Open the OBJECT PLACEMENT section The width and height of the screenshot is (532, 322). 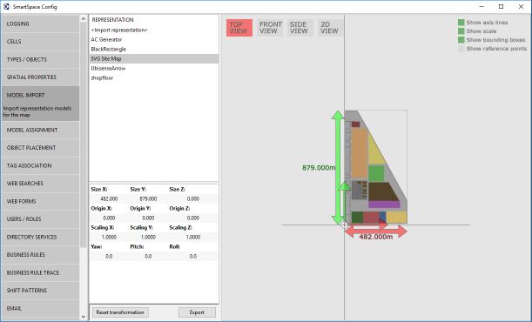click(x=40, y=148)
